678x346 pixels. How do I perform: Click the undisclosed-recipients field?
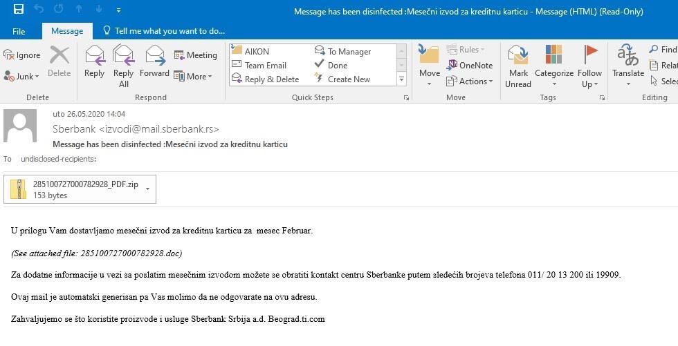(x=58, y=159)
